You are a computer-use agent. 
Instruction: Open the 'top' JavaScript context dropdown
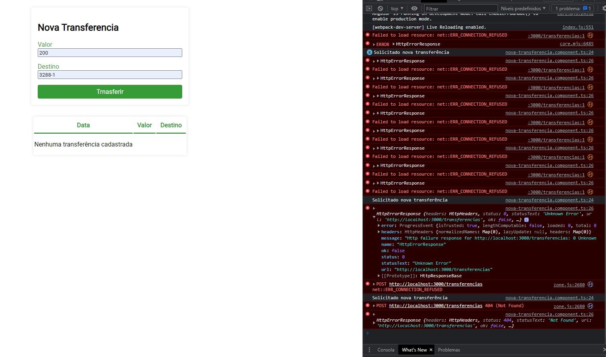point(397,8)
